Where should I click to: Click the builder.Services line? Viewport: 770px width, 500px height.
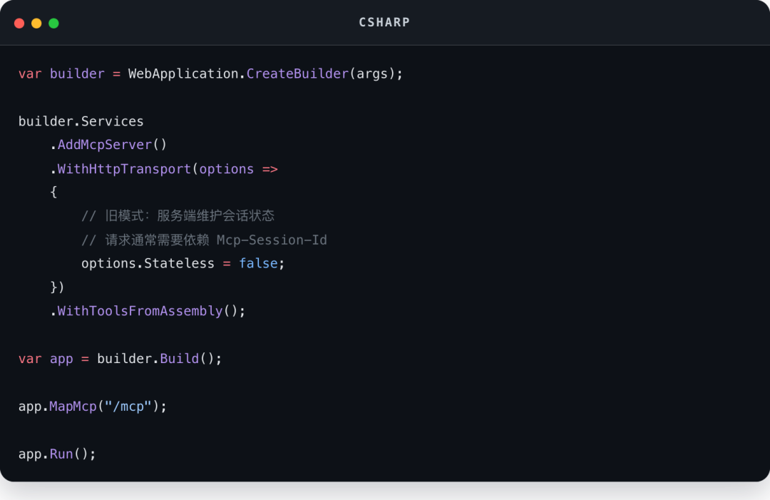(81, 121)
